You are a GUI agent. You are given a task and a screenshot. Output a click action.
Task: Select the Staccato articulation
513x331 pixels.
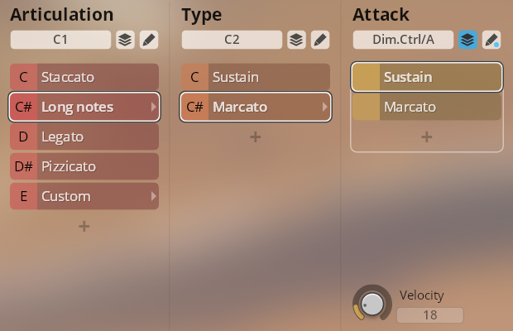[x=84, y=77]
